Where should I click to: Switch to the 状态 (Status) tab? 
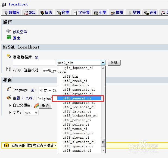click(46, 13)
